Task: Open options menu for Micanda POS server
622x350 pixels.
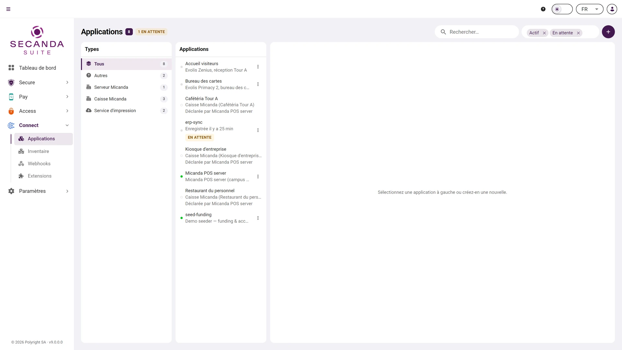Action: click(x=258, y=177)
